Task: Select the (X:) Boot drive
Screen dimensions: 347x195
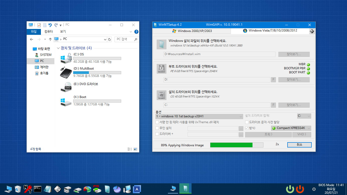Action: 91,101
